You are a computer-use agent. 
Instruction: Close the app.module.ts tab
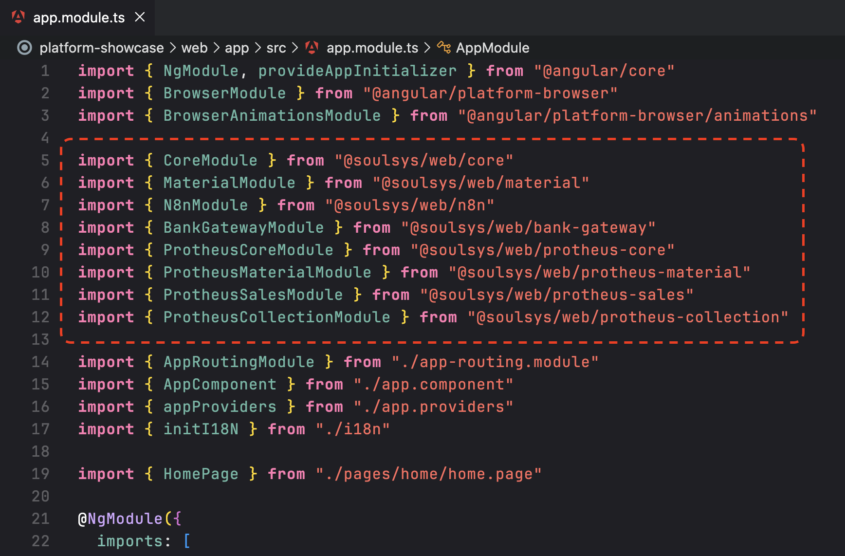140,16
